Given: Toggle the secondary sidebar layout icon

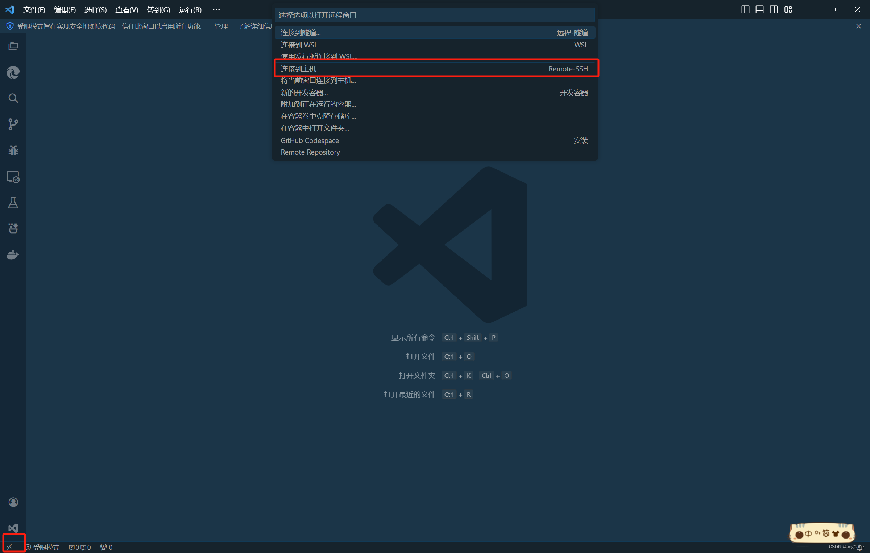Looking at the screenshot, I should coord(774,9).
